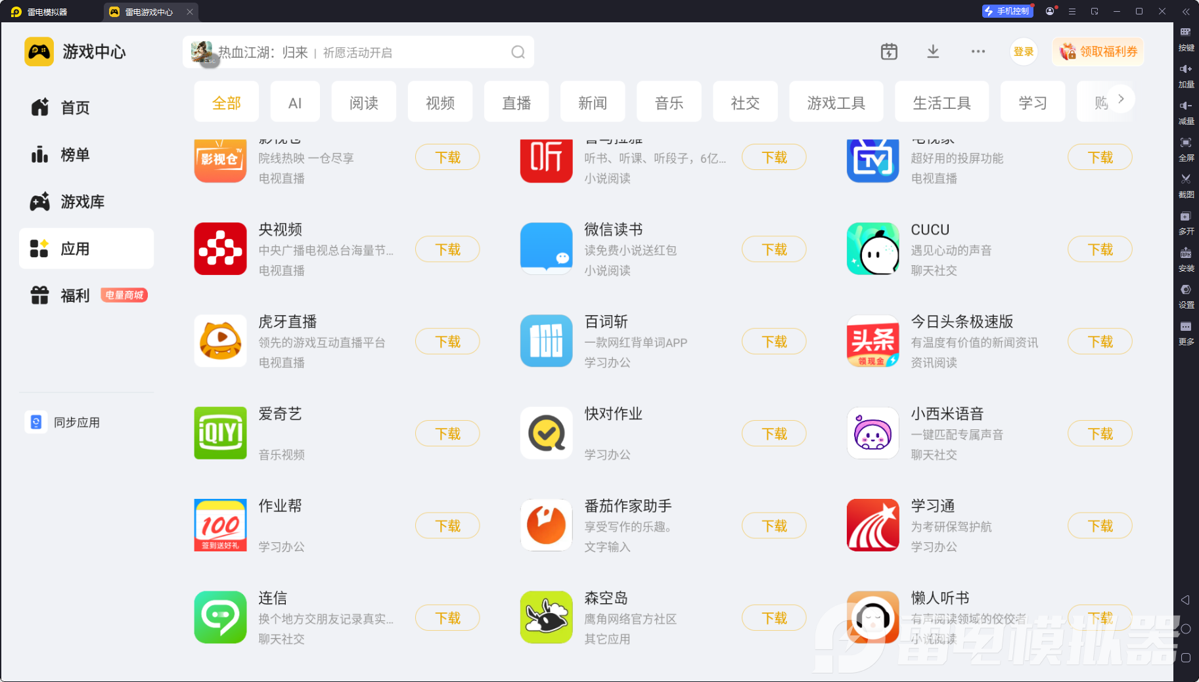1199x682 pixels.
Task: Select the 游戏工具 category tab
Action: (x=836, y=102)
